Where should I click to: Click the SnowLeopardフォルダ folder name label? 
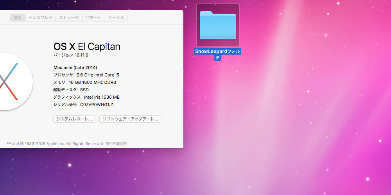click(x=218, y=55)
